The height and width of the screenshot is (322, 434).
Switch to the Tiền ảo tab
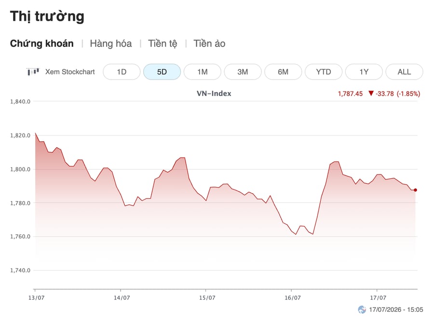click(x=209, y=43)
